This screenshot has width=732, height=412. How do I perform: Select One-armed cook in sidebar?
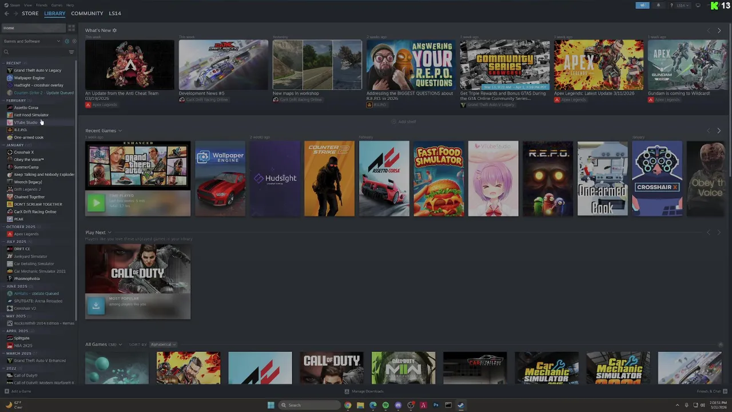29,137
